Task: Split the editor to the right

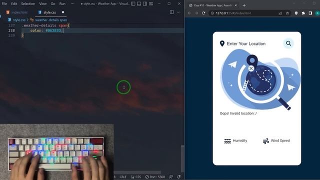Action: [172, 12]
